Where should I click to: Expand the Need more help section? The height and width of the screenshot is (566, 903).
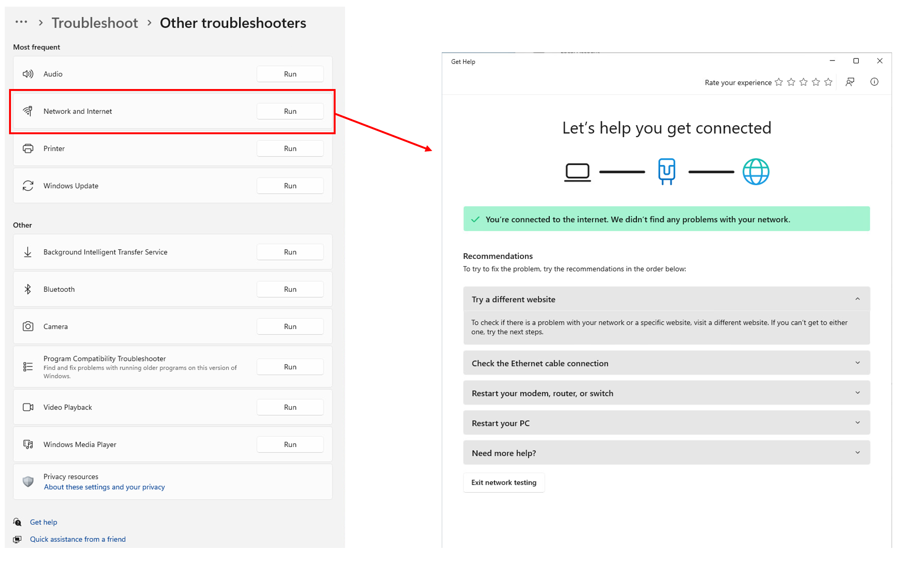[x=857, y=453]
